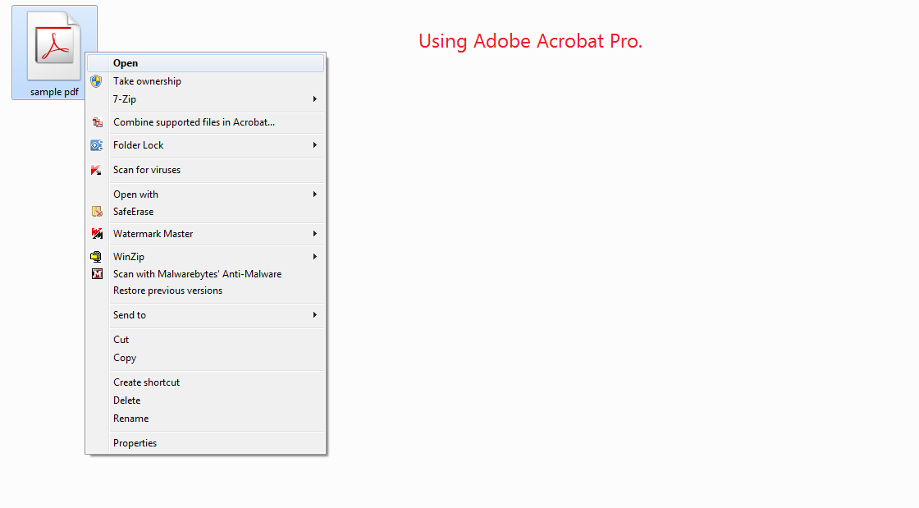Select the Watermark Master icon

click(97, 234)
